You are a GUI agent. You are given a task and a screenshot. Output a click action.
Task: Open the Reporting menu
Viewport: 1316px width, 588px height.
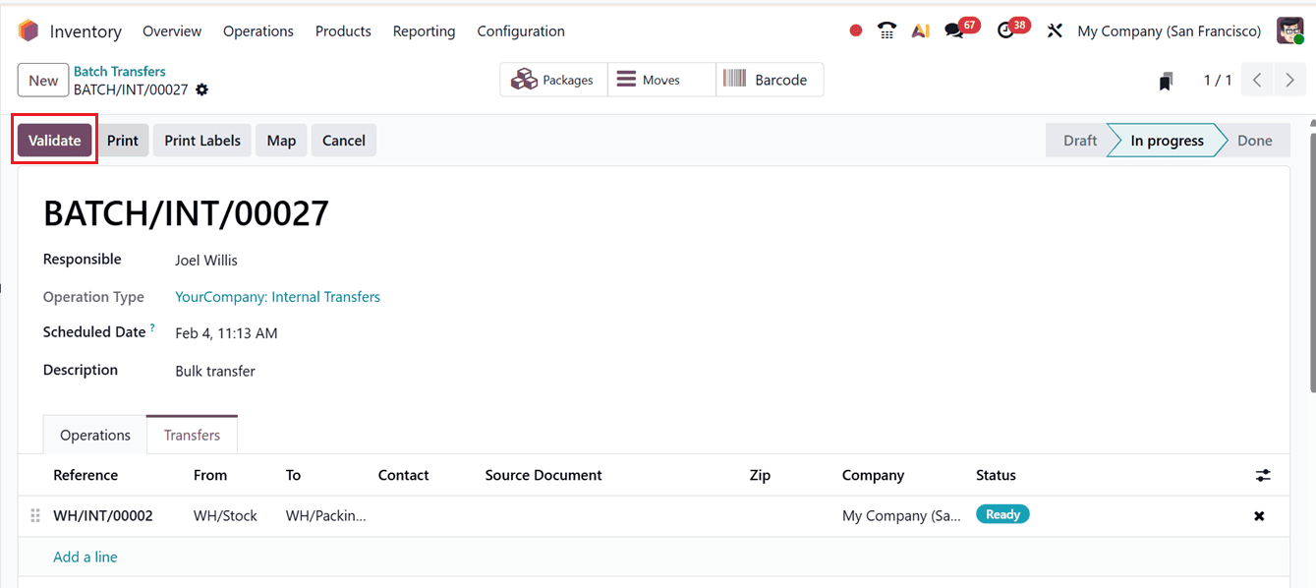click(424, 30)
